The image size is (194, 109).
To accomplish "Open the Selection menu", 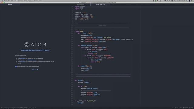I will coord(21,1).
